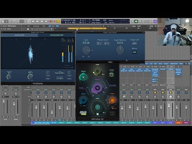Toggle Phase Invert L in Gain plugin
The height and width of the screenshot is (144, 192).
coord(99,43)
